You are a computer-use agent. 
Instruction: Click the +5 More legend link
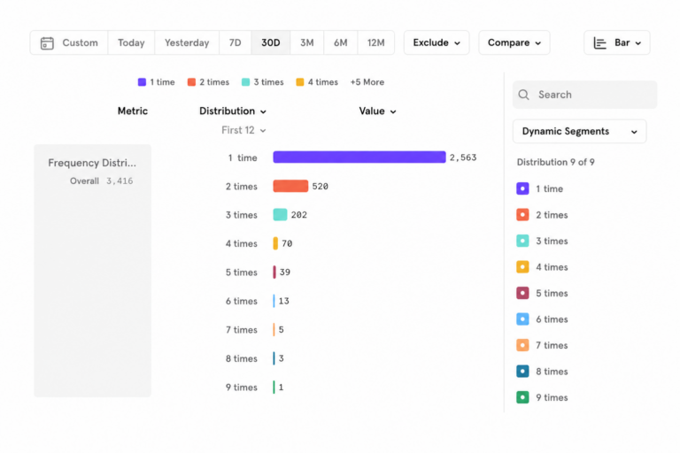point(367,82)
